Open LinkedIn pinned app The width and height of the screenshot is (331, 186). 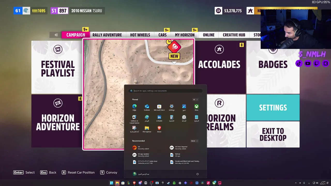point(159,118)
